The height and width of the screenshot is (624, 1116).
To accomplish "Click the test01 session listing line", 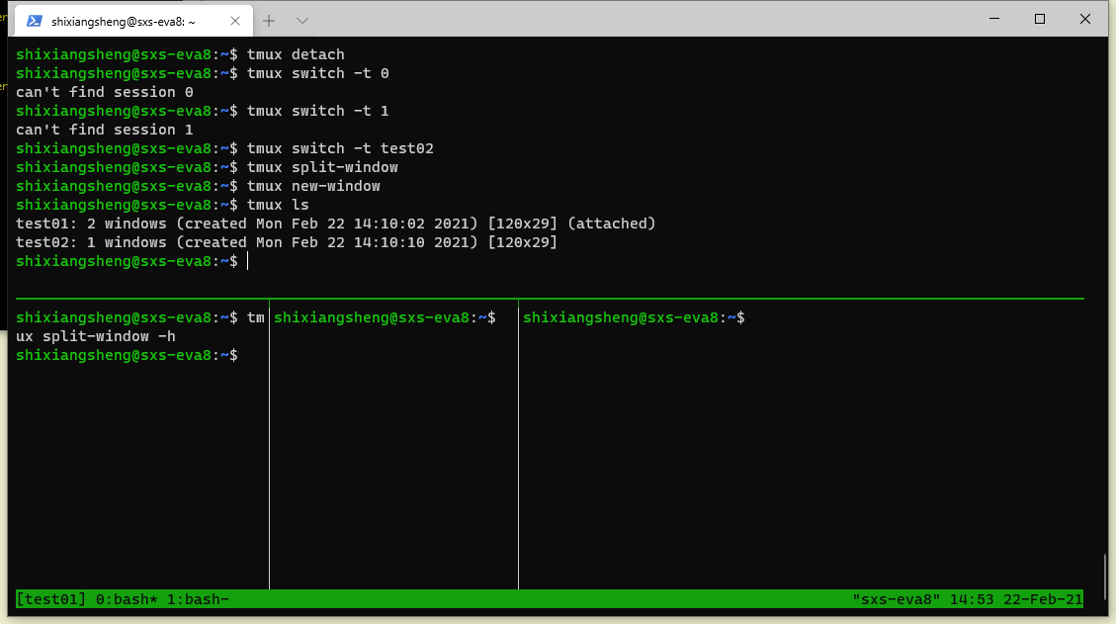I will pyautogui.click(x=336, y=223).
